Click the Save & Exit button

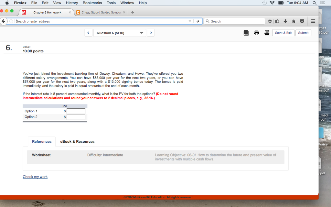point(283,33)
